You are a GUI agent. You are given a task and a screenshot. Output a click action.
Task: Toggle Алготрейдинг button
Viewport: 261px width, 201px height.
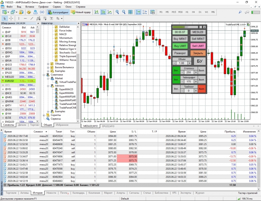pyautogui.click(x=58, y=12)
